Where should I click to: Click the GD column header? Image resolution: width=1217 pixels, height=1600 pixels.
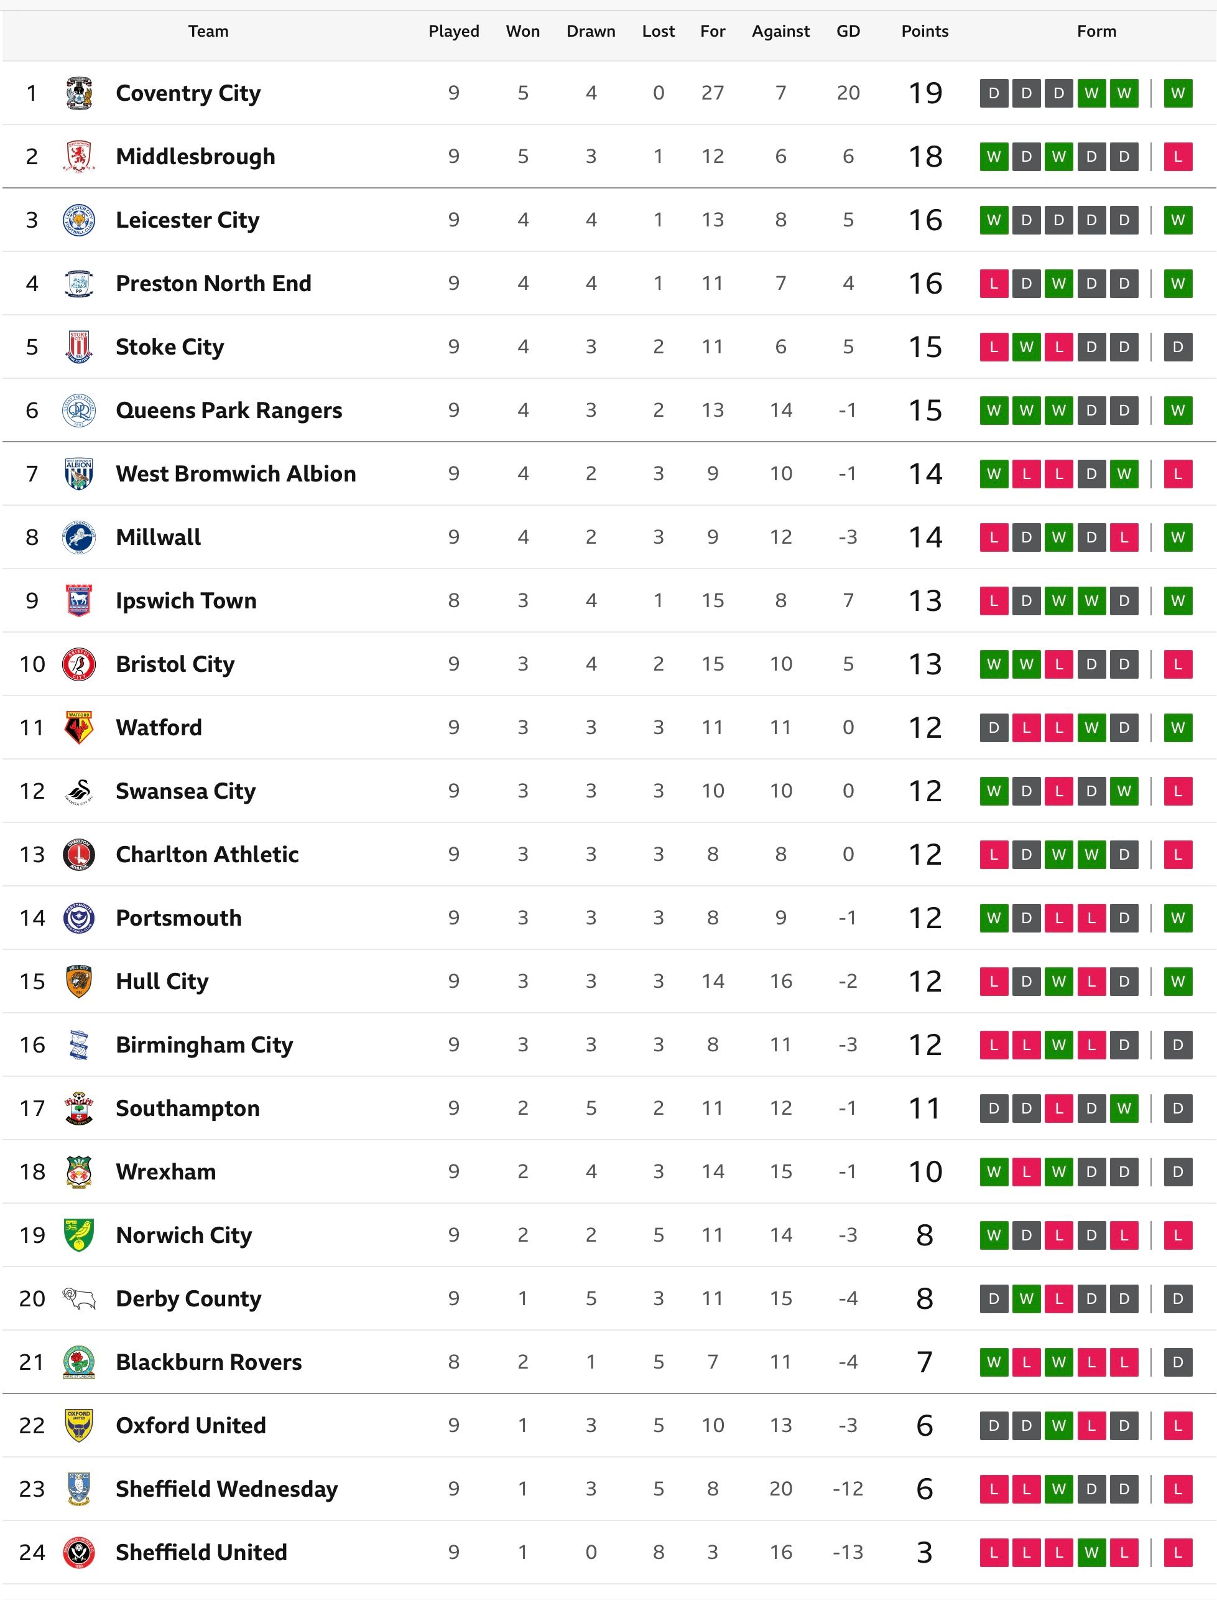click(x=848, y=31)
